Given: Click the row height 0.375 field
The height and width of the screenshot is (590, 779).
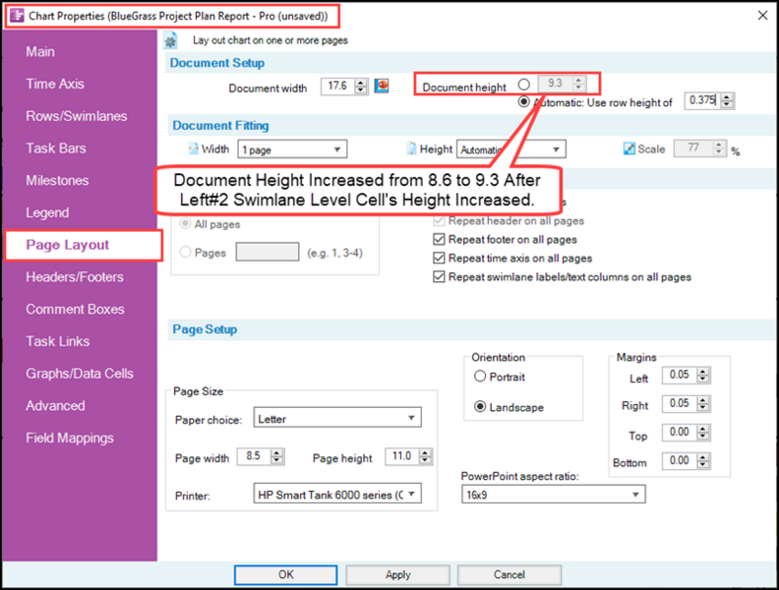Looking at the screenshot, I should point(702,101).
